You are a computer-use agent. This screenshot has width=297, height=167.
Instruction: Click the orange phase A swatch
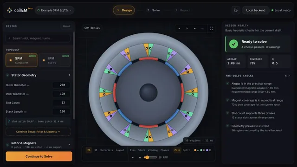195,150
